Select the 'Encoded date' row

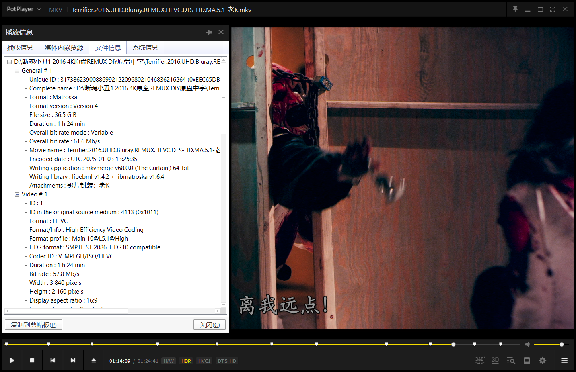coord(83,159)
